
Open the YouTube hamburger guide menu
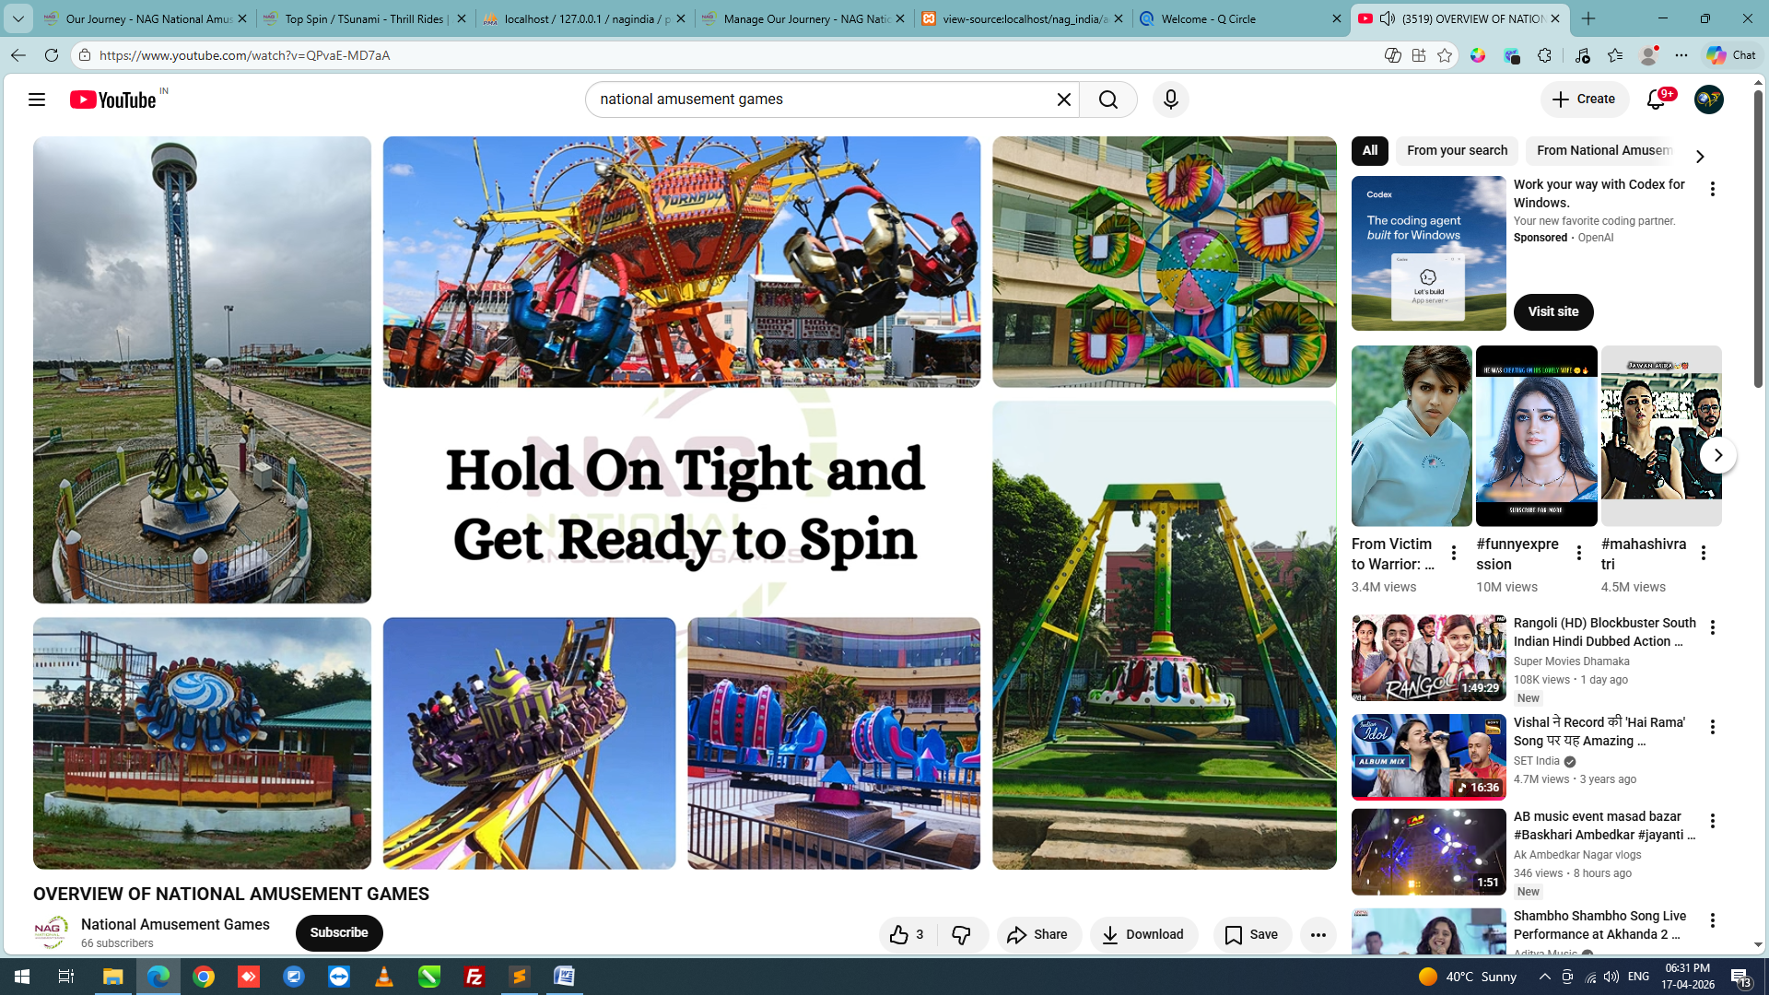coord(37,99)
